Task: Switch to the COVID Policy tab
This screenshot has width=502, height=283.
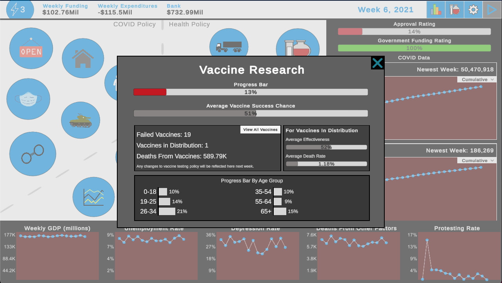Action: 134,24
